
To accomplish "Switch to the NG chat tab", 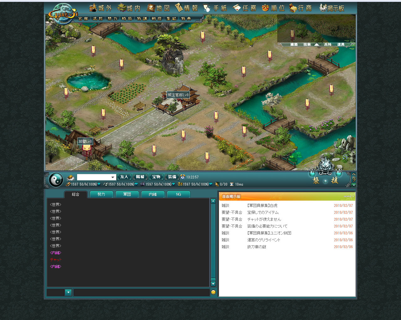I will coord(178,194).
